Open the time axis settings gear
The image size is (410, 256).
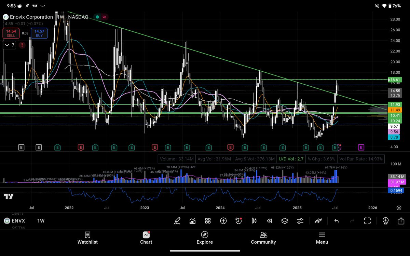coord(399,208)
